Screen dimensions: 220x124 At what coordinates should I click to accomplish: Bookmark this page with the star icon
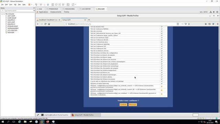(189, 24)
